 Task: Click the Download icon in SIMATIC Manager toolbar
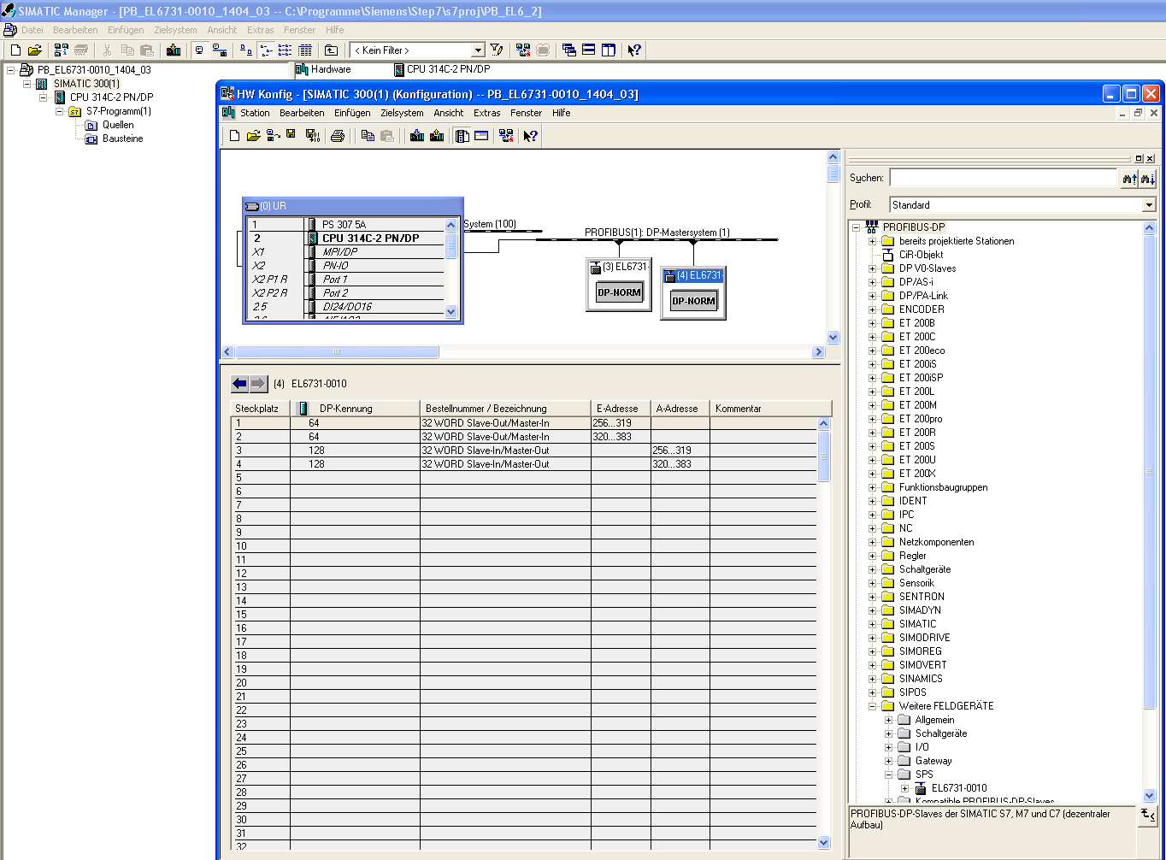174,50
